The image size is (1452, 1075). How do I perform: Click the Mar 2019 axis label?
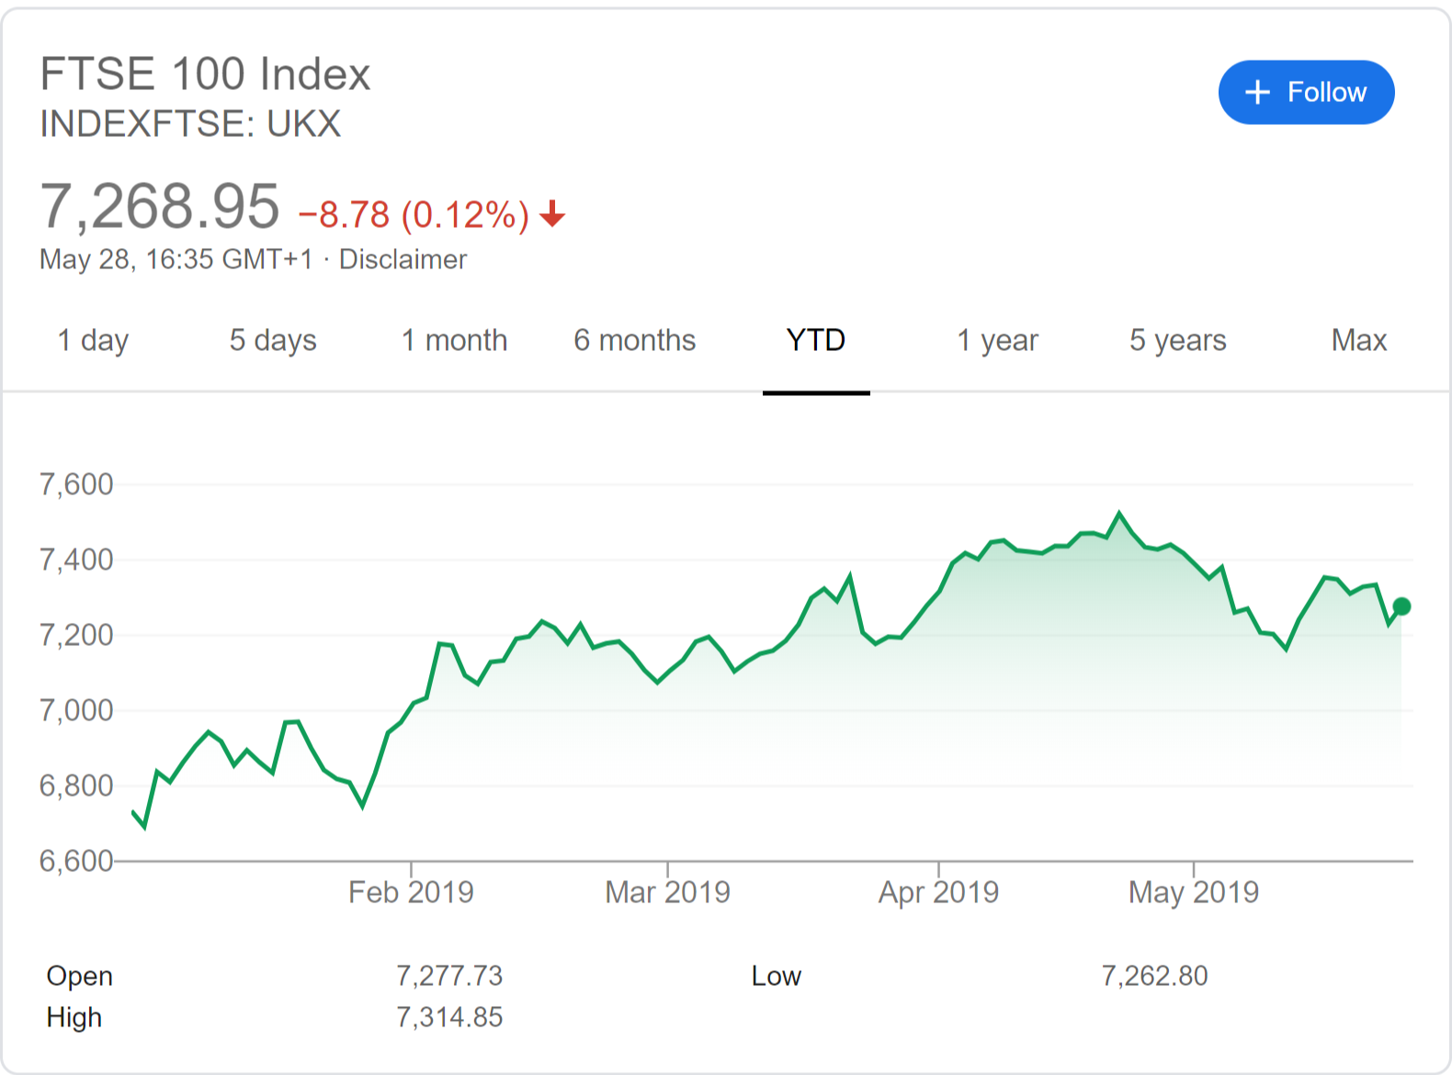click(x=667, y=892)
